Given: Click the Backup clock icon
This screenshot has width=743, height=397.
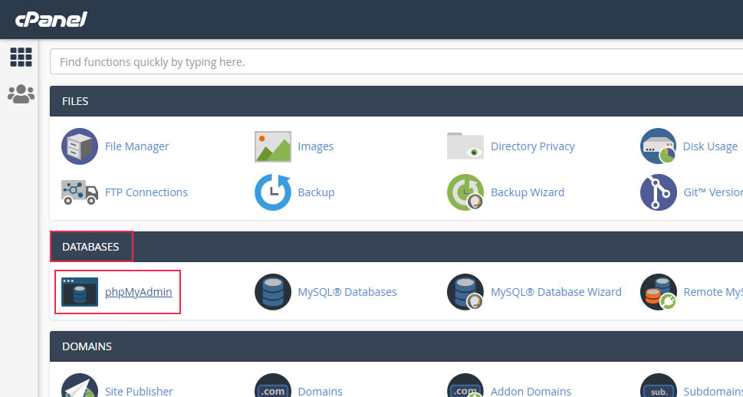Looking at the screenshot, I should pyautogui.click(x=272, y=192).
